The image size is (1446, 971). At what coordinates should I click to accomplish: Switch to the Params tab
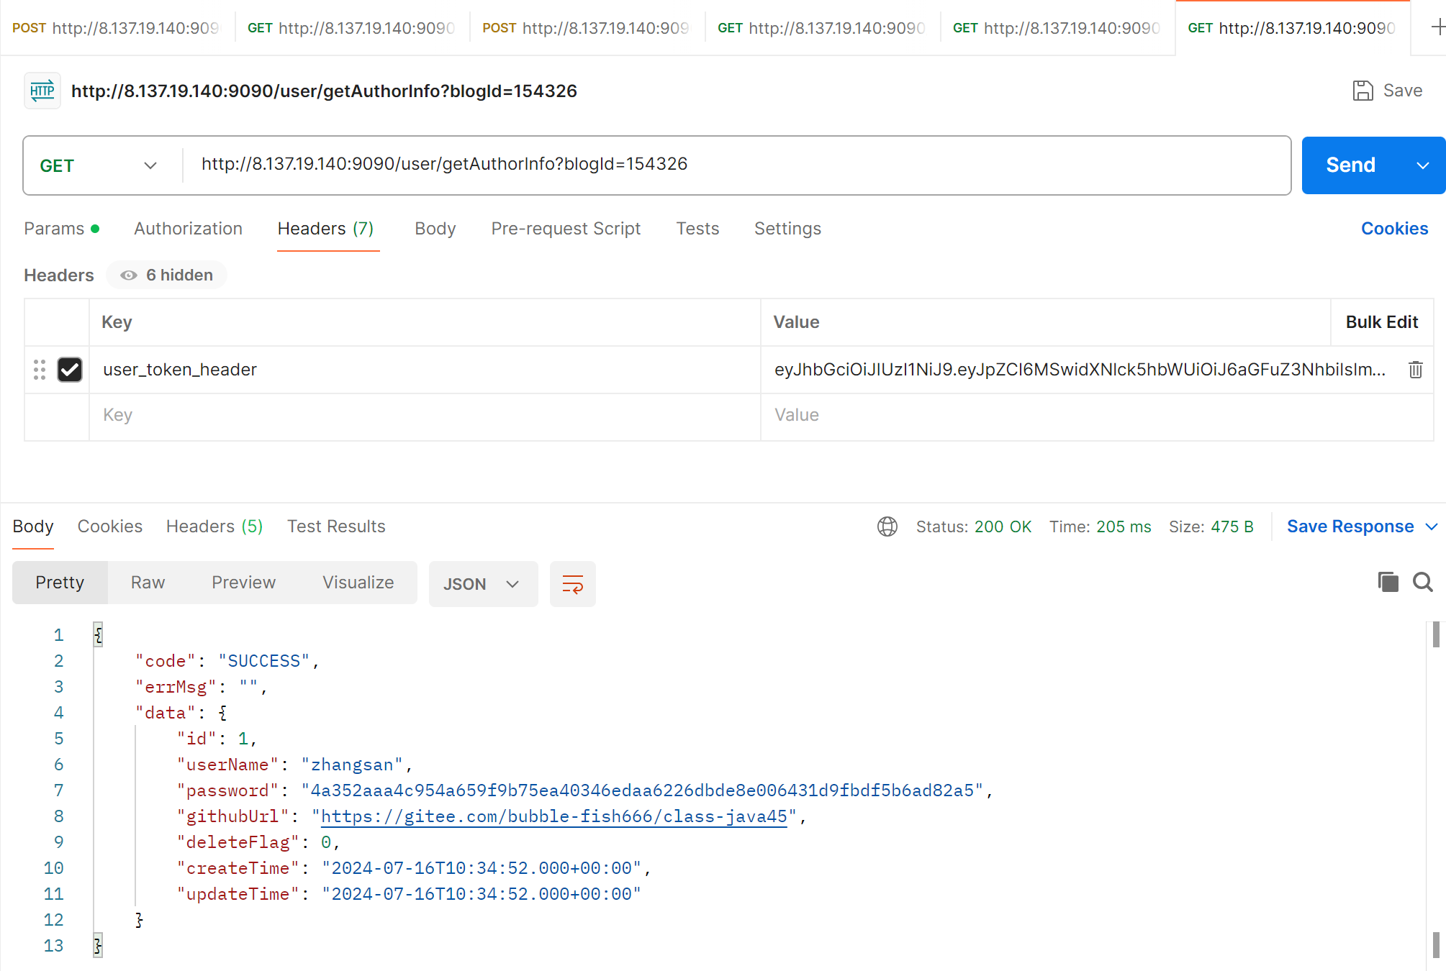[61, 229]
